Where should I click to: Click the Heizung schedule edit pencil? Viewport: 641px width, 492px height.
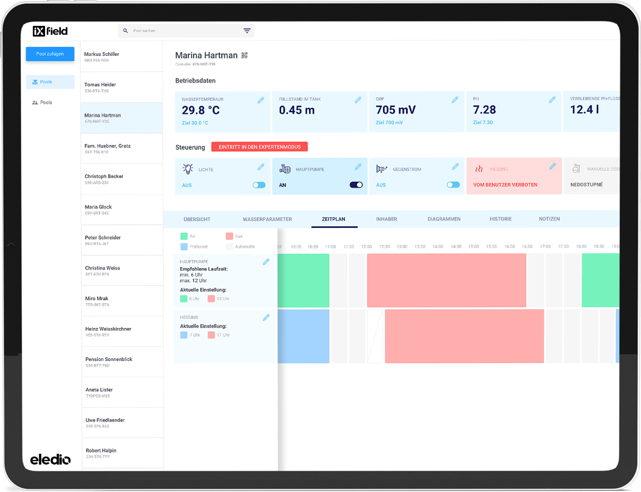266,317
